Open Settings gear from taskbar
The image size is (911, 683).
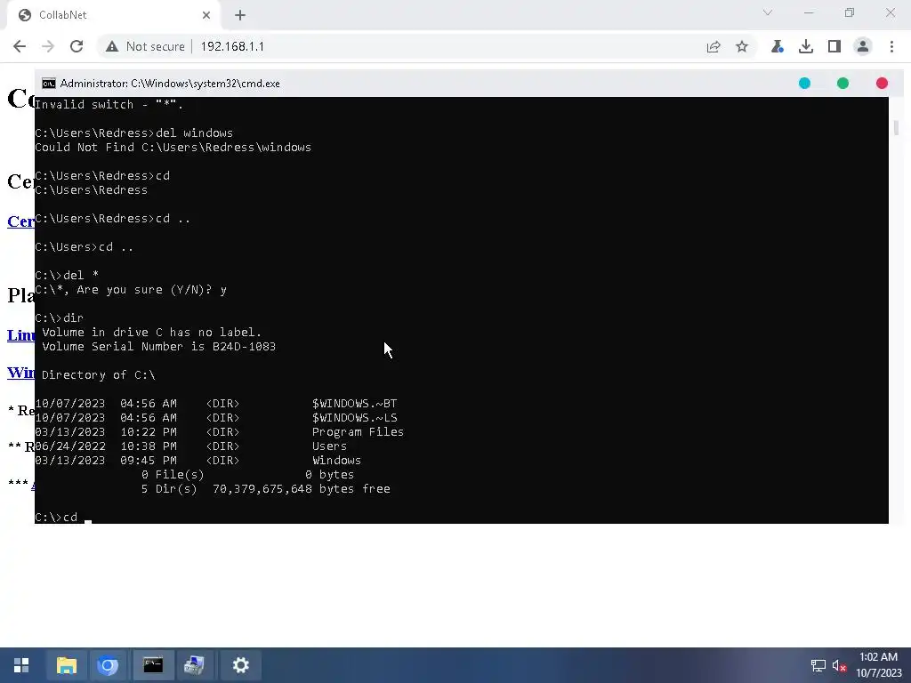(x=240, y=665)
